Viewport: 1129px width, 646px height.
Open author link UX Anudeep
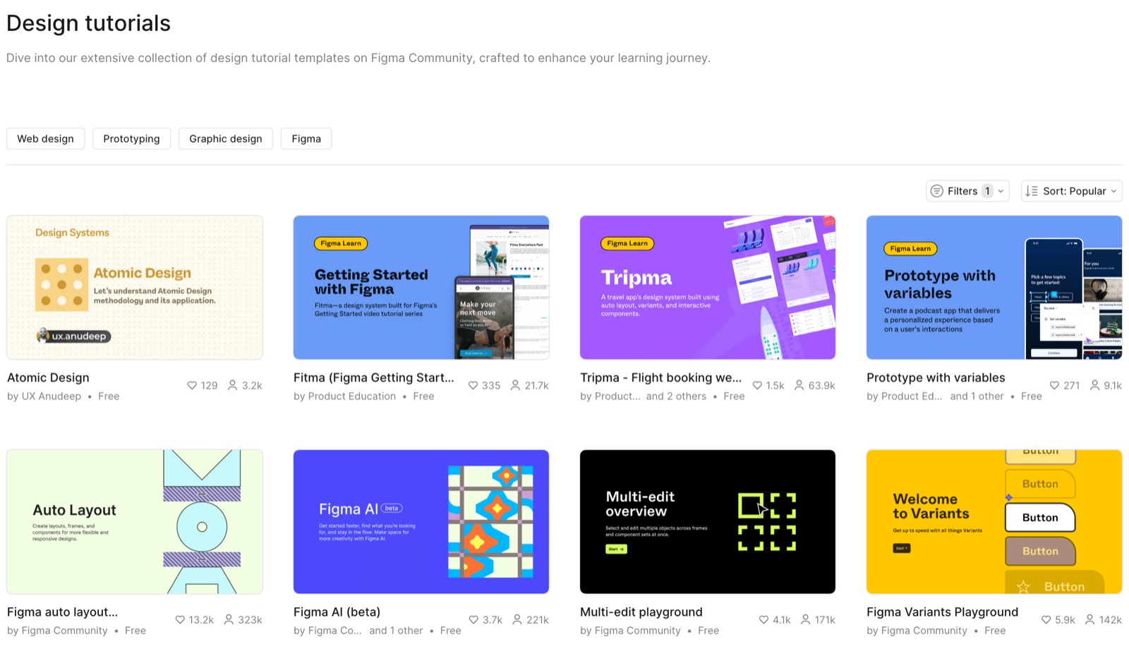(x=51, y=396)
